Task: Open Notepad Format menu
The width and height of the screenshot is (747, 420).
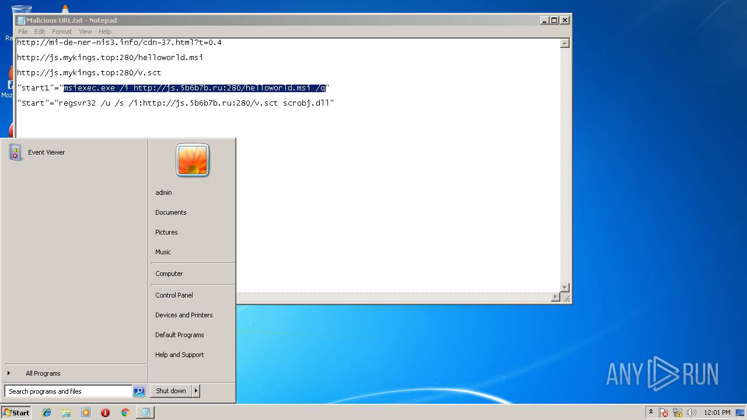Action: pos(62,32)
